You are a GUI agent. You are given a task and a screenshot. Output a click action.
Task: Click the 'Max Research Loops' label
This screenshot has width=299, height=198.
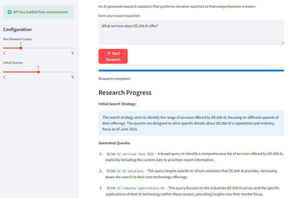point(17,39)
